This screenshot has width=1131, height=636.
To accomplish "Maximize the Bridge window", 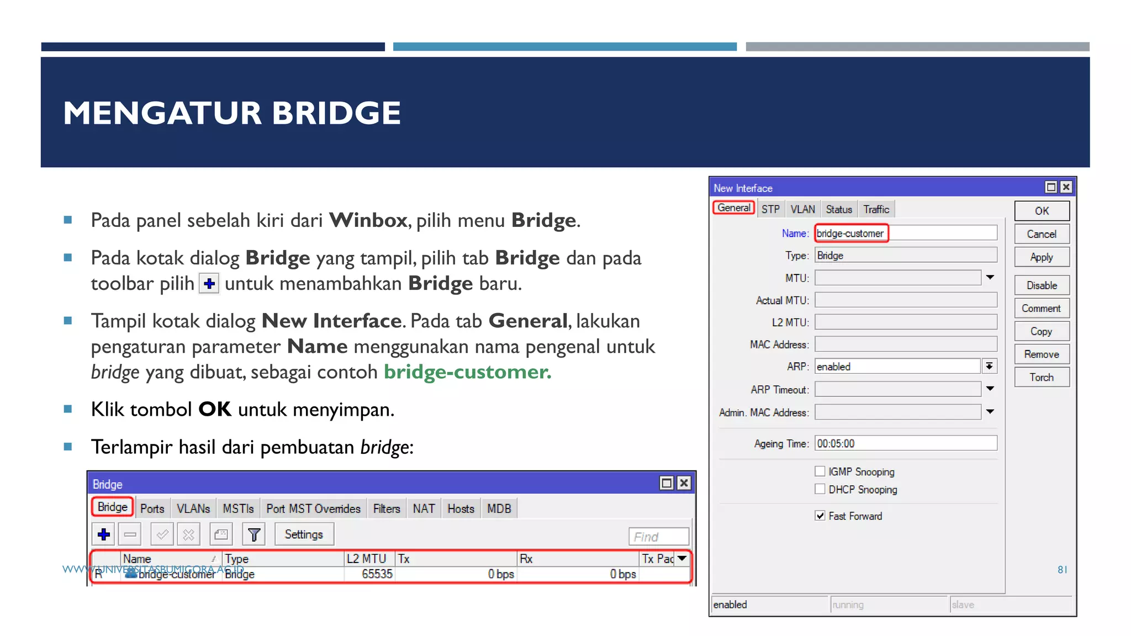I will pyautogui.click(x=667, y=484).
